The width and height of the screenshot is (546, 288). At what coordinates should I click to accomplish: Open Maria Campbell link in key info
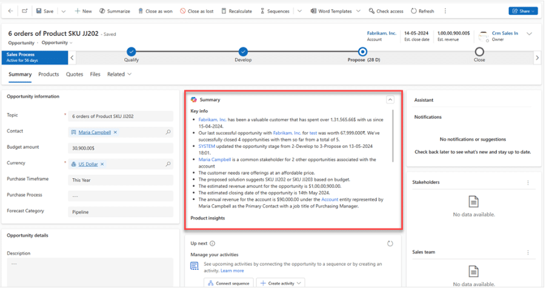tap(215, 159)
